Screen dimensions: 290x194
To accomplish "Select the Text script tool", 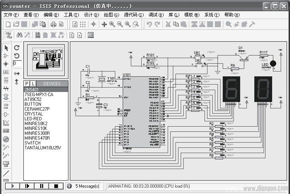I will click(x=6, y=80).
